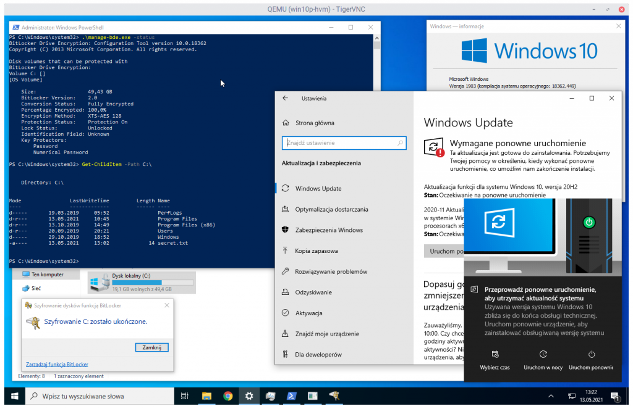This screenshot has height=409, width=633.
Task: Go back using Settings back arrow
Action: tap(286, 98)
